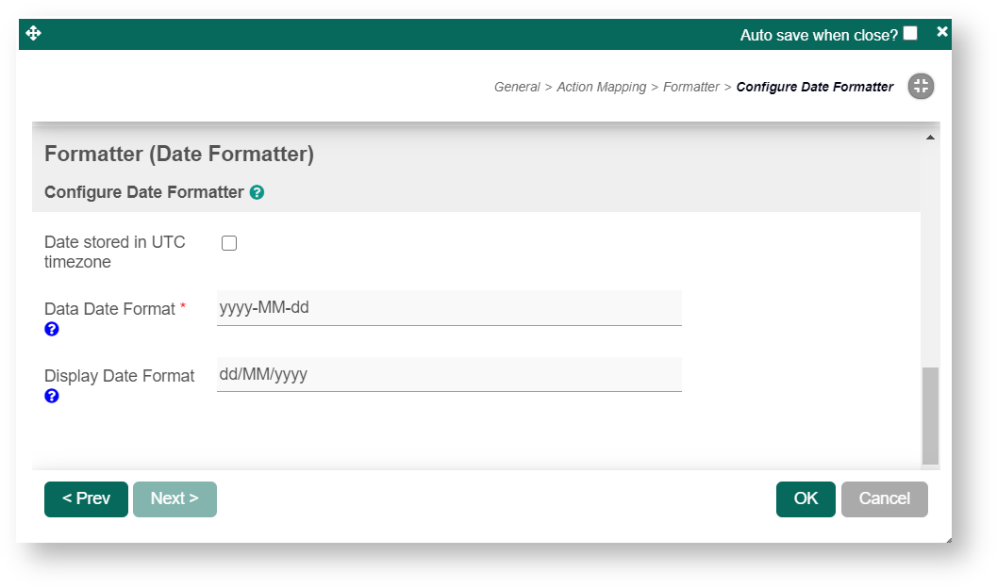Image resolution: width=997 pixels, height=588 pixels.
Task: Jump to Formatter breadcrumb step
Action: point(691,87)
